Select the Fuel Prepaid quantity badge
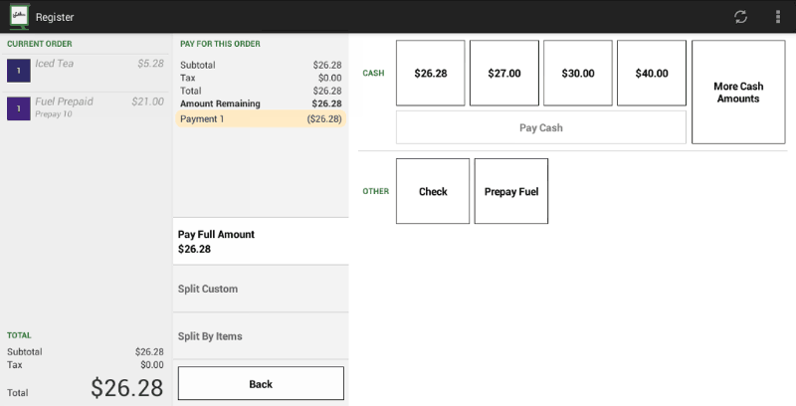 (19, 108)
